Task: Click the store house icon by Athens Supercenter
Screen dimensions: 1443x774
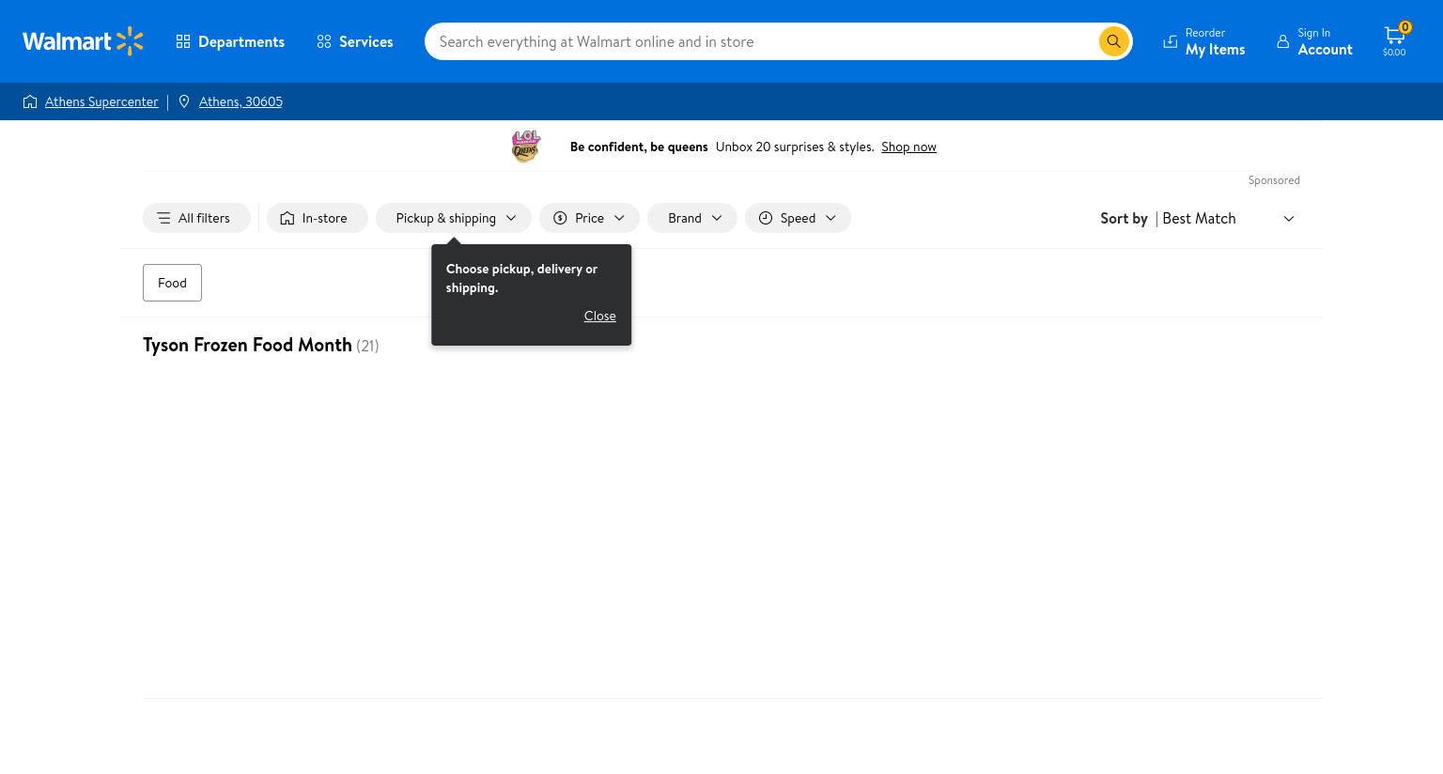Action: click(x=30, y=101)
